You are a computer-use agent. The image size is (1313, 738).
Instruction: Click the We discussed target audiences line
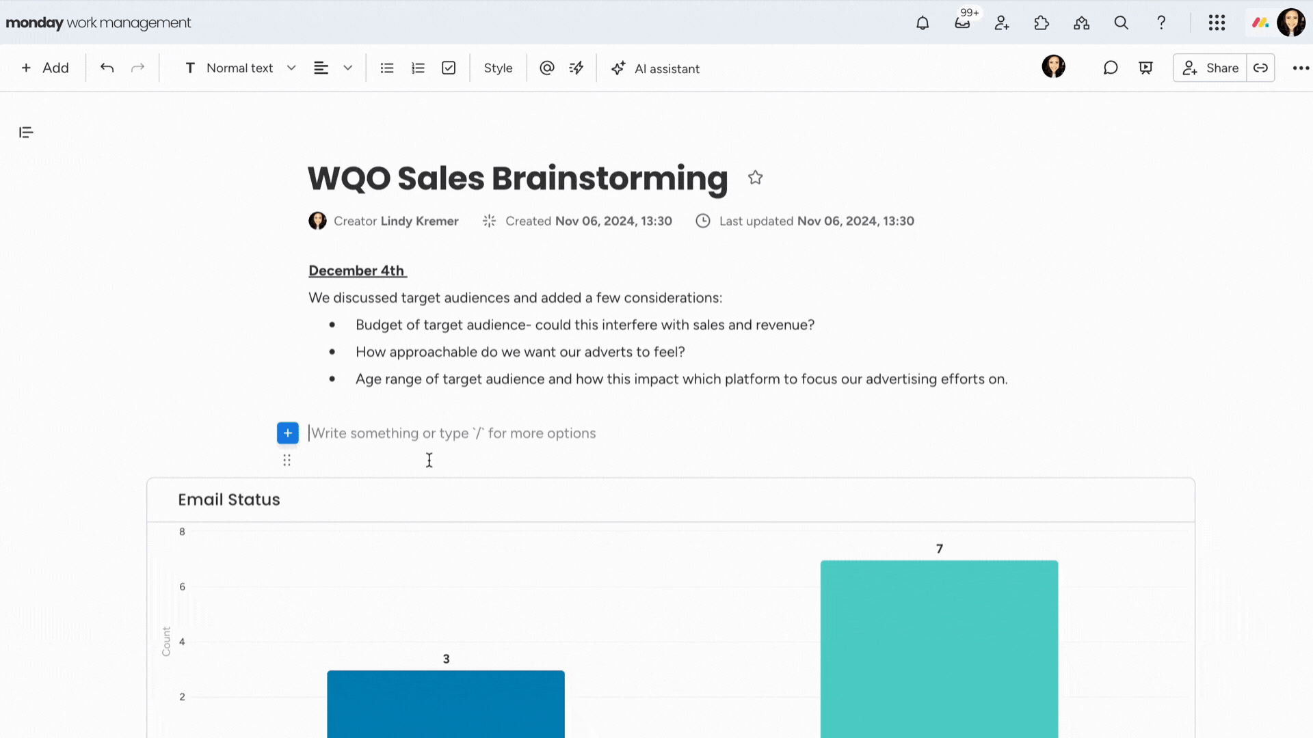[x=515, y=298]
